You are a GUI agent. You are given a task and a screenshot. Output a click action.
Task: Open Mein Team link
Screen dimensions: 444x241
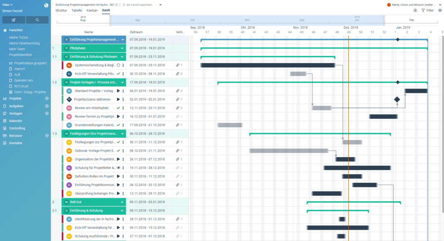pyautogui.click(x=17, y=49)
